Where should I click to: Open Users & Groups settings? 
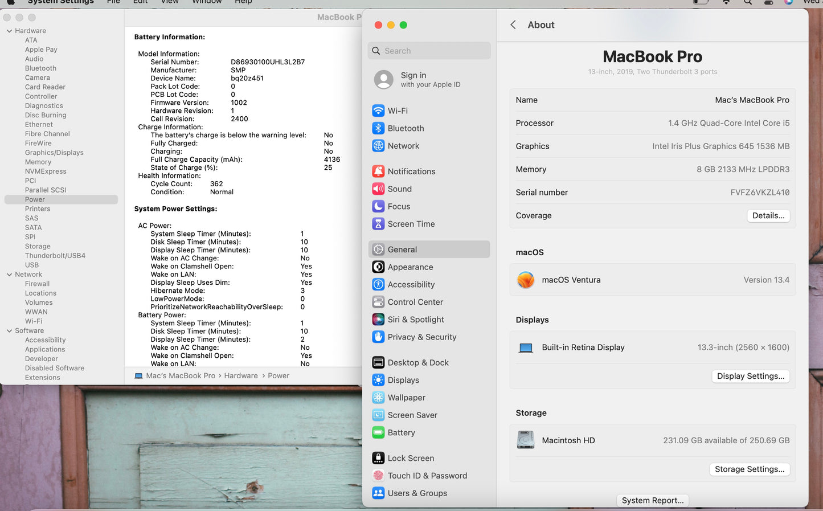point(417,493)
